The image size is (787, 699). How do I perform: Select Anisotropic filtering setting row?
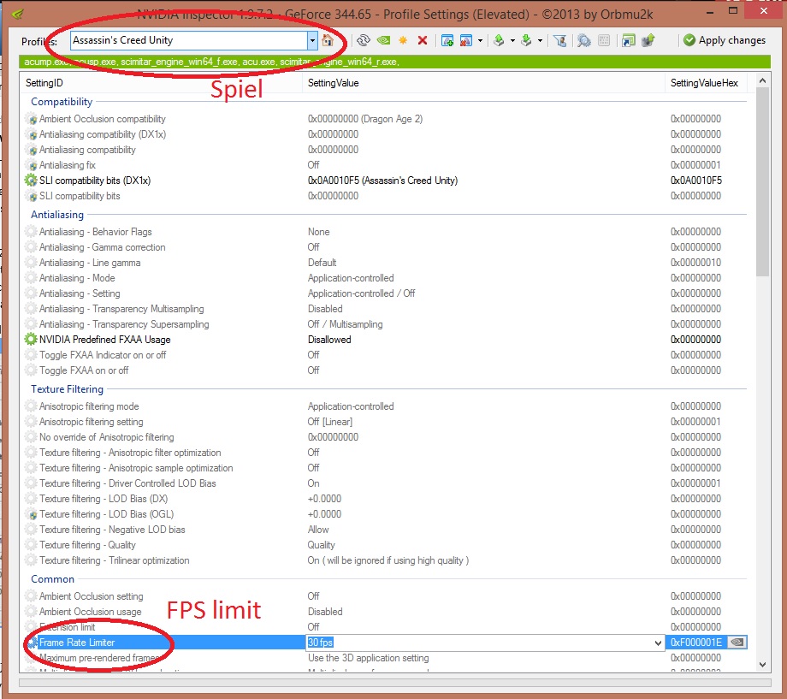click(x=386, y=422)
